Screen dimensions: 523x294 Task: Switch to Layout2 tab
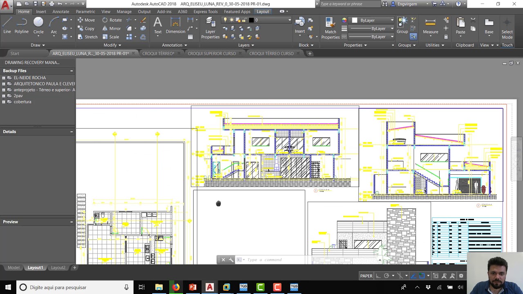(x=58, y=267)
